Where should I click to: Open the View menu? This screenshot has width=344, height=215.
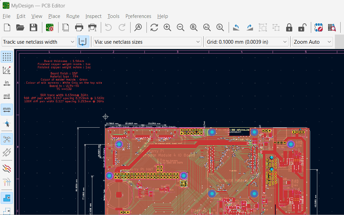coord(37,16)
